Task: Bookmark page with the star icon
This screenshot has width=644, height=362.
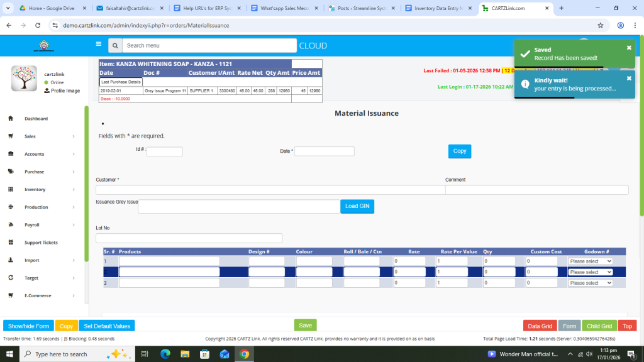Action: point(601,26)
